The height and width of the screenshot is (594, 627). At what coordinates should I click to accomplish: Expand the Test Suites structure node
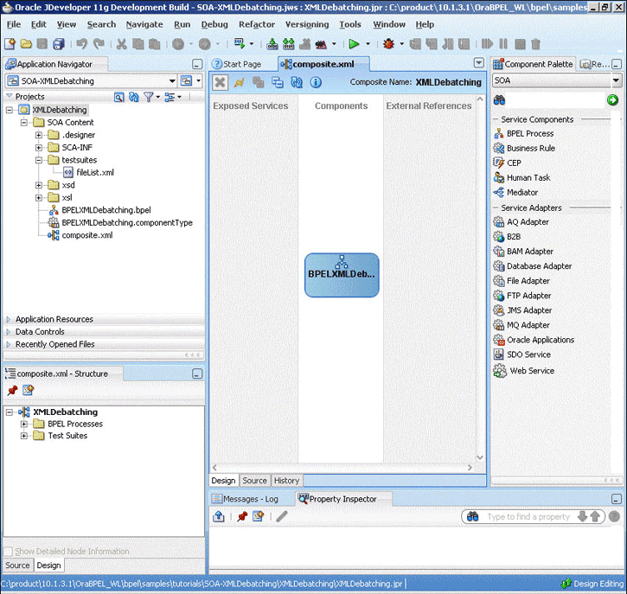pyautogui.click(x=24, y=436)
